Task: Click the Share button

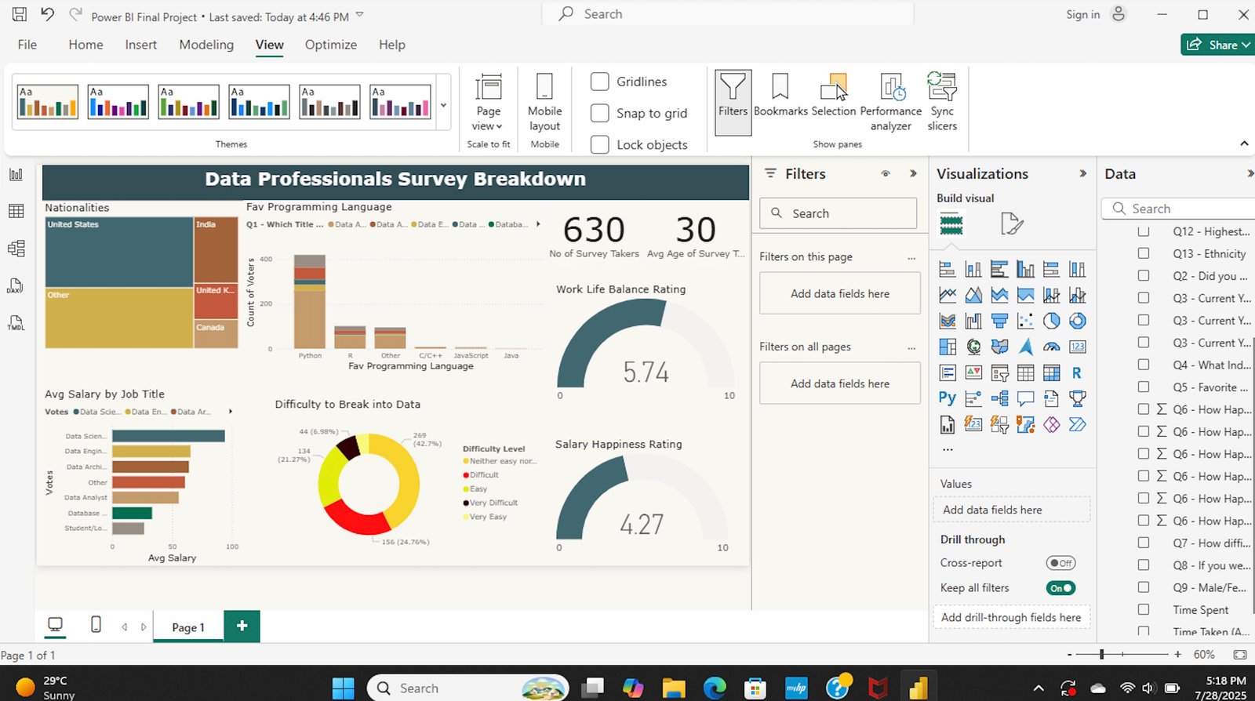Action: pyautogui.click(x=1217, y=45)
